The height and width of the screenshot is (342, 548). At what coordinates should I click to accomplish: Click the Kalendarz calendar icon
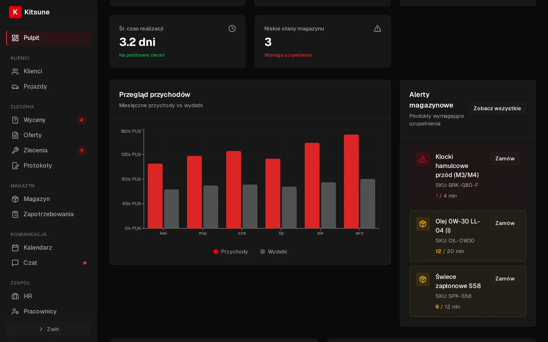(x=15, y=248)
